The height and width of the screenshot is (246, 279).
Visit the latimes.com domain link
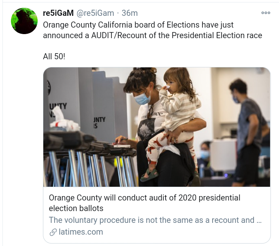(x=81, y=232)
